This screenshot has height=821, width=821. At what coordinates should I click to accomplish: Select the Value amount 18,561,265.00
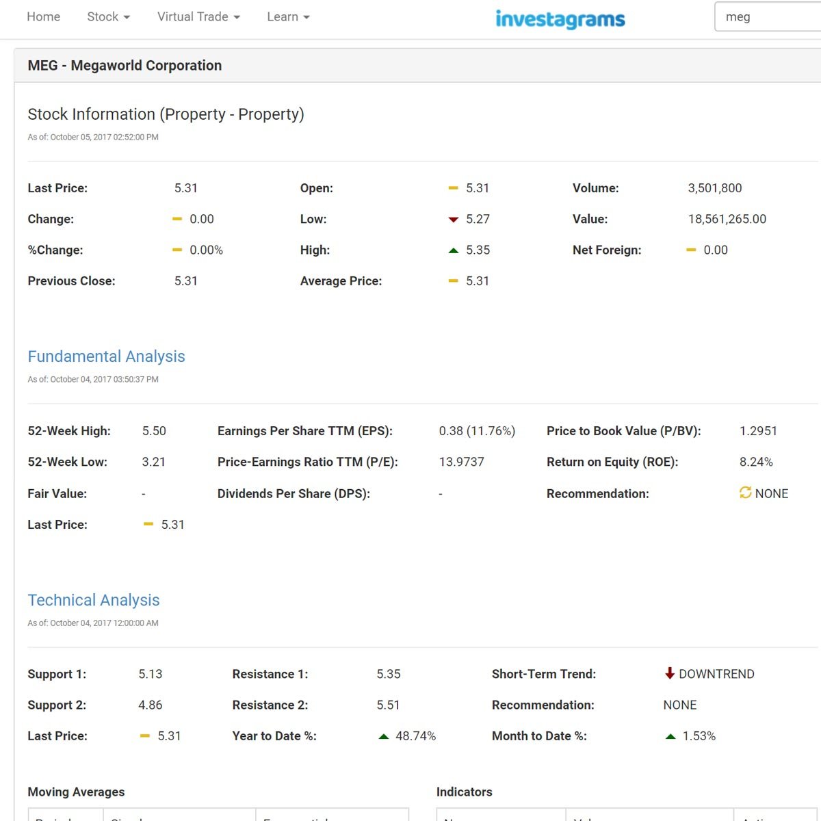[727, 219]
